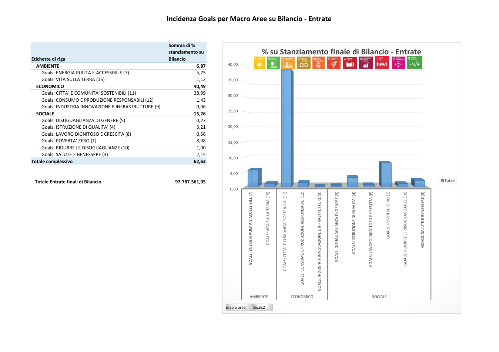
Task: Select the chart title text
Action: (x=341, y=52)
